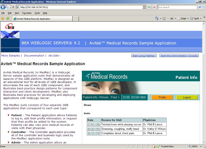Image resolution: width=206 pixels, height=149 pixels.
Task: Open the Page toolbar menu
Action: click(183, 19)
